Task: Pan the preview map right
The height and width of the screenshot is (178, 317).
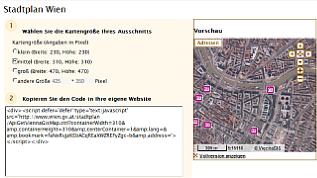Action: pyautogui.click(x=308, y=54)
